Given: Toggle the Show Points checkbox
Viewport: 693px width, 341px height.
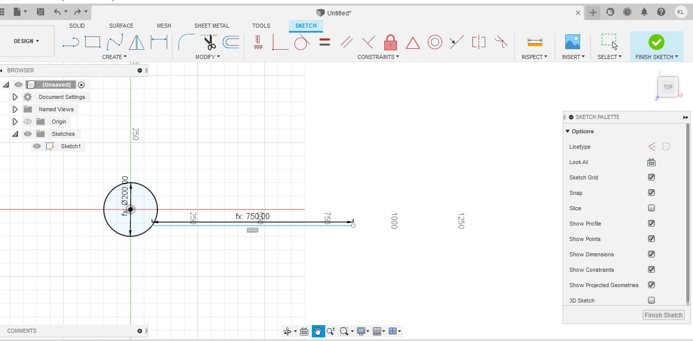Looking at the screenshot, I should click(651, 239).
